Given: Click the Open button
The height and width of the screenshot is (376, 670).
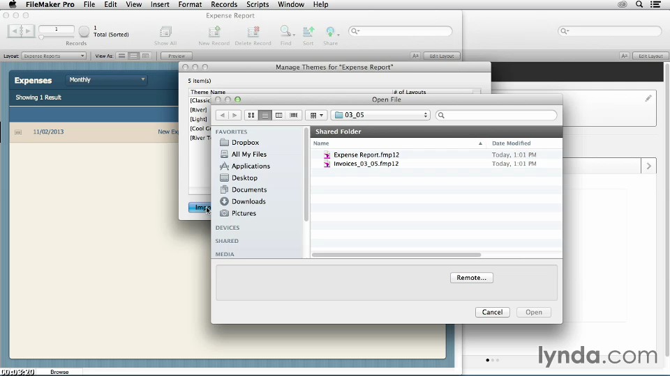Looking at the screenshot, I should (x=534, y=312).
